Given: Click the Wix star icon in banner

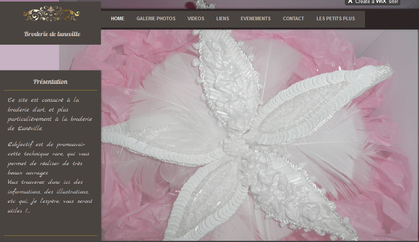Looking at the screenshot, I should pos(350,2).
